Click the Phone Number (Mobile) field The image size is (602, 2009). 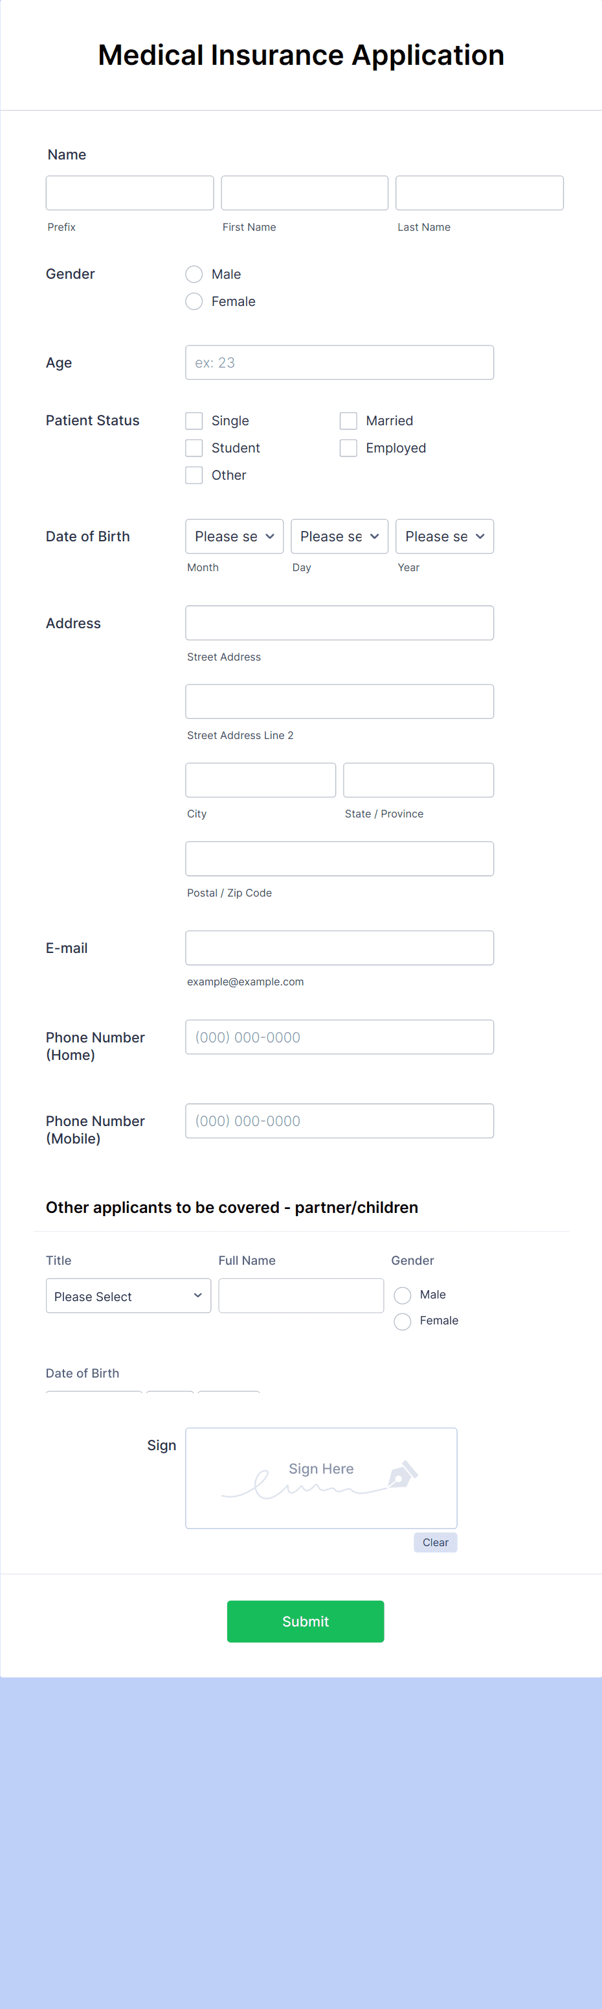[339, 1121]
